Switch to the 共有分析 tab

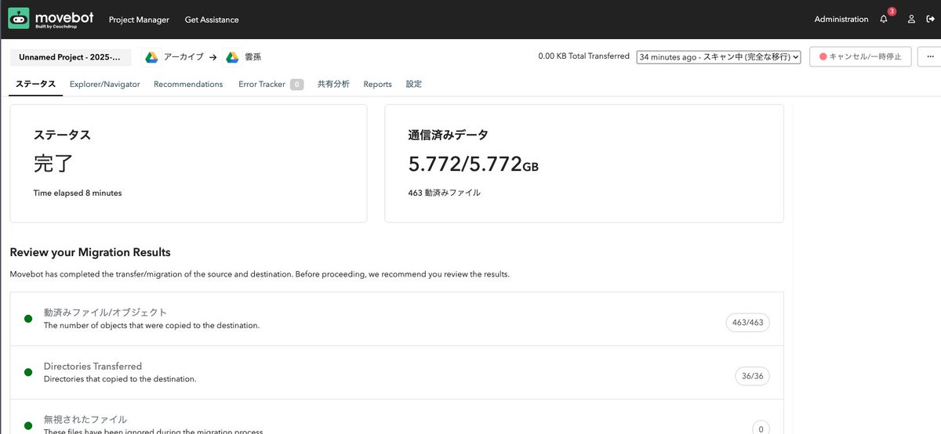[x=333, y=84]
